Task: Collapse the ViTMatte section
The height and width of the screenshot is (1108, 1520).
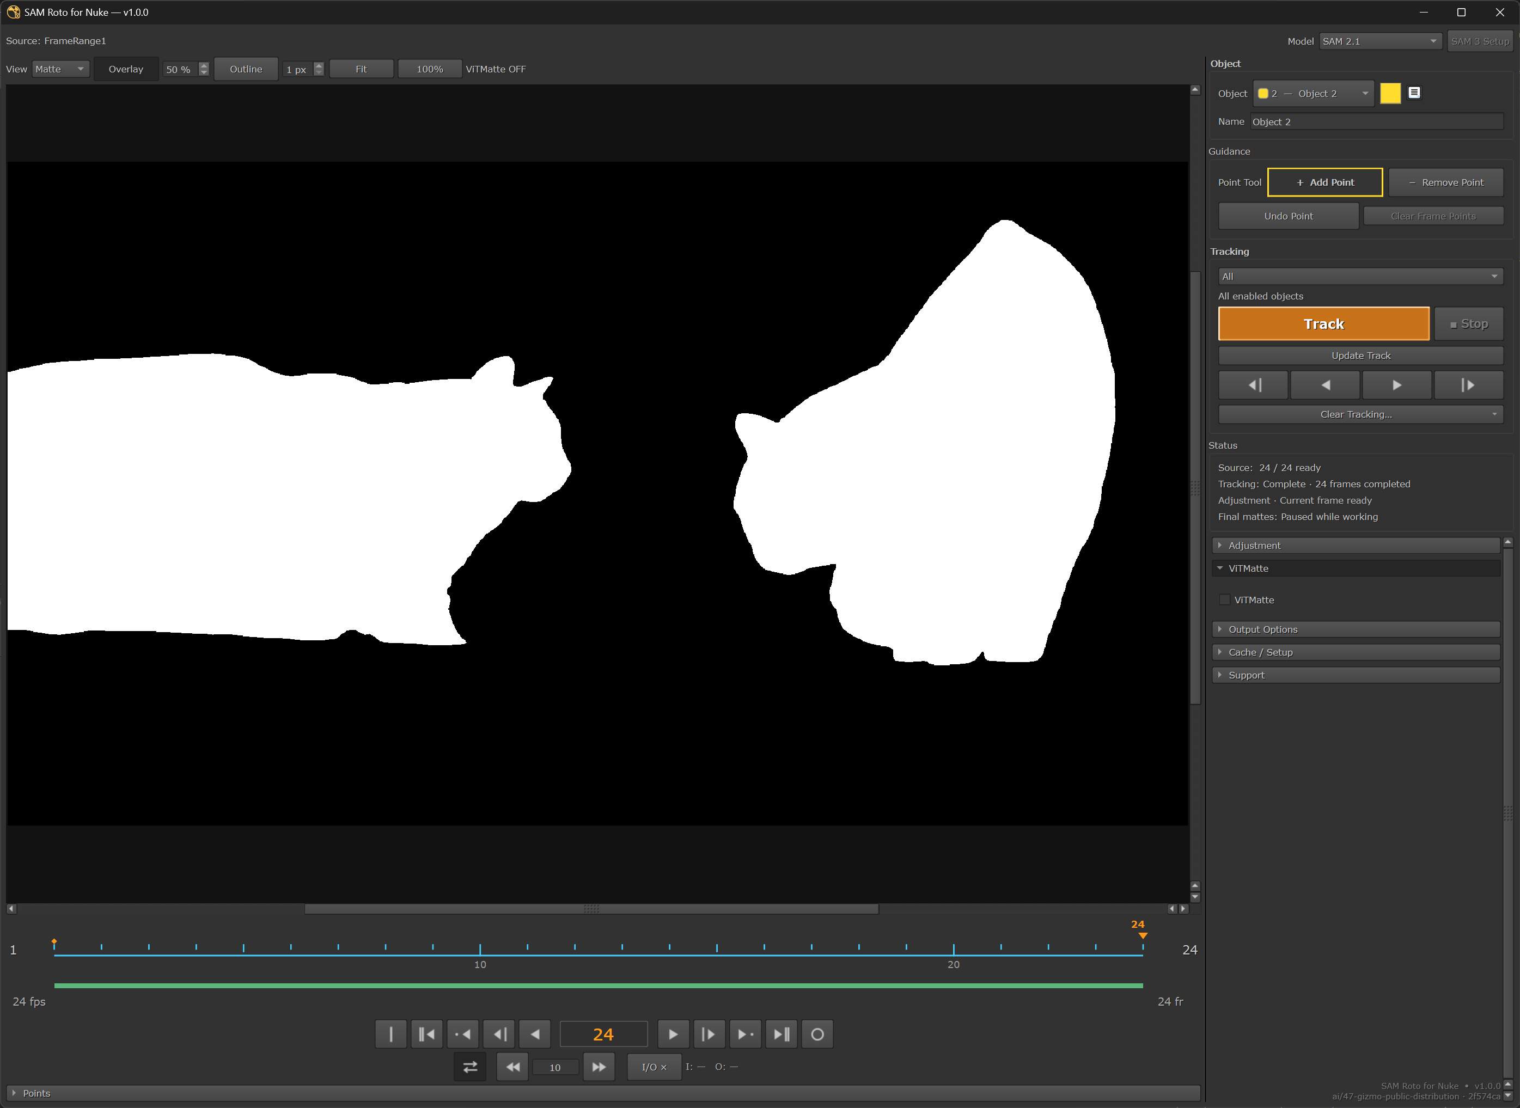Action: (1356, 568)
